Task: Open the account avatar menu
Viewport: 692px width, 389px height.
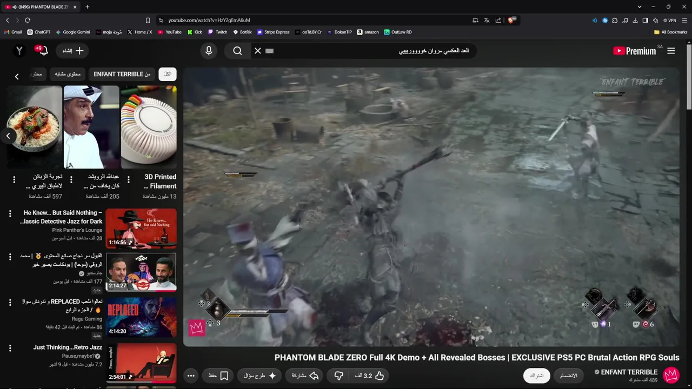Action: click(19, 50)
